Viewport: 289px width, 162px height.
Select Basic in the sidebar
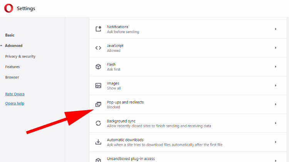(x=10, y=35)
